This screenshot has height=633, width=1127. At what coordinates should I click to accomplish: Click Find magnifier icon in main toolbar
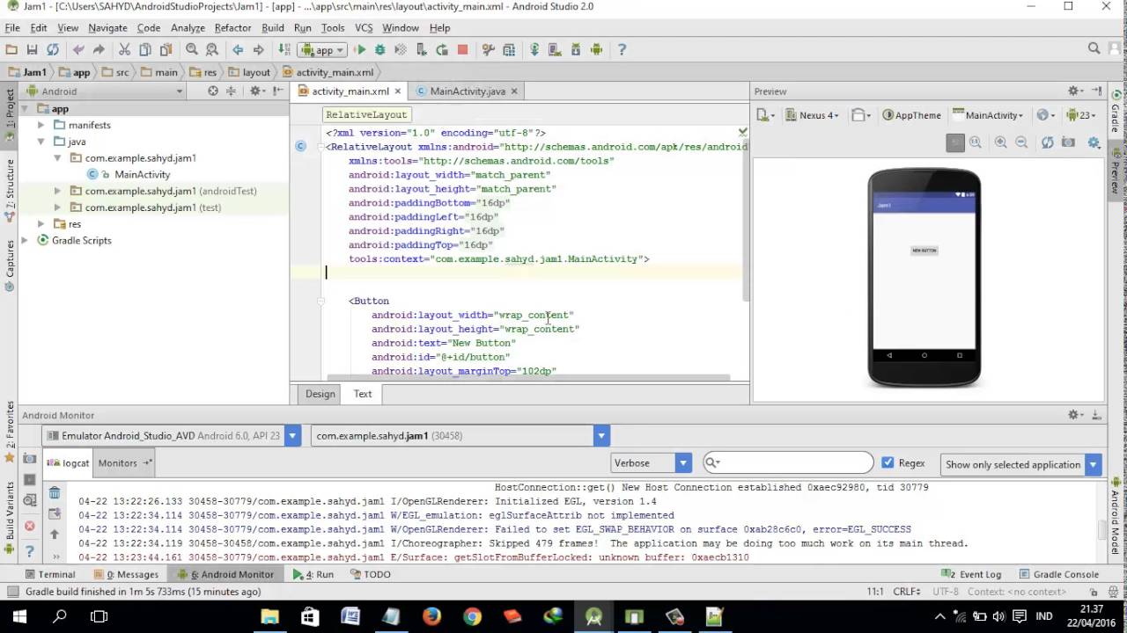[192, 50]
